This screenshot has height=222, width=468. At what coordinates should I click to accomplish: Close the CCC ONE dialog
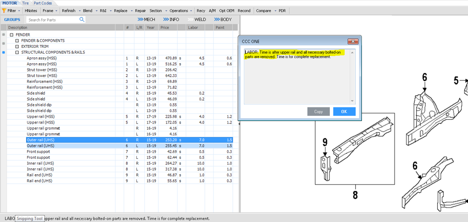click(x=353, y=42)
